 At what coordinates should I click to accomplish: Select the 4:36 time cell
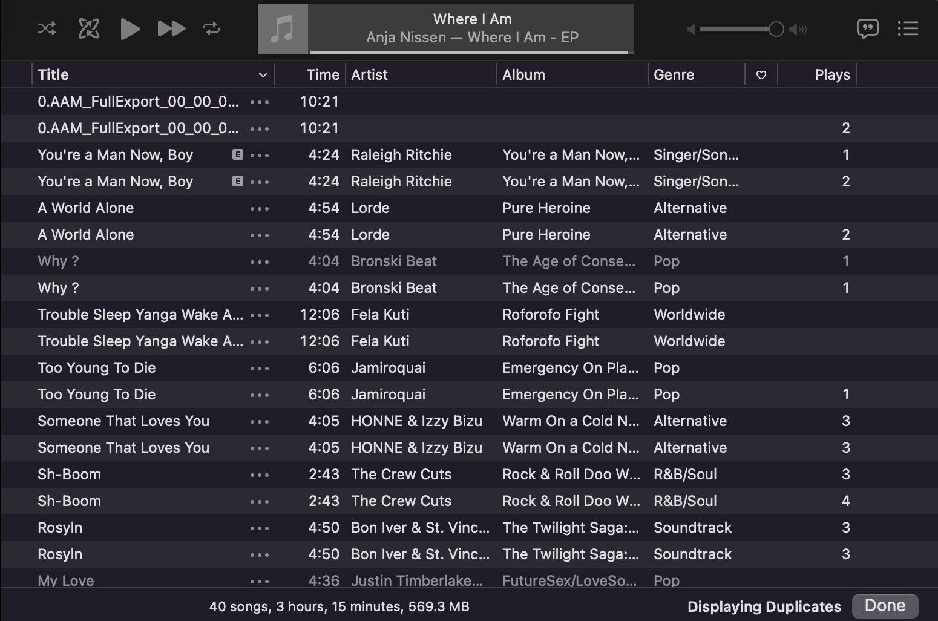pos(324,581)
